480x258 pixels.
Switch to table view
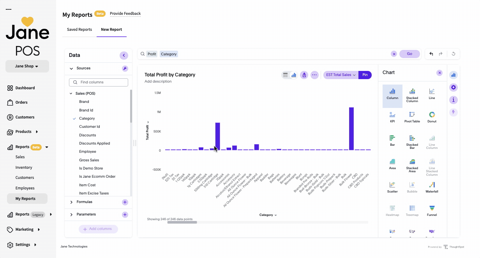click(286, 75)
